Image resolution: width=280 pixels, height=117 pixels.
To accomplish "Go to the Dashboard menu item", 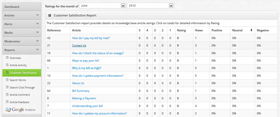I will [12, 7].
